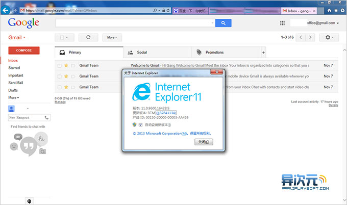
Task: Toggle importance marker on third Gmail Team row
Action: pos(73,87)
